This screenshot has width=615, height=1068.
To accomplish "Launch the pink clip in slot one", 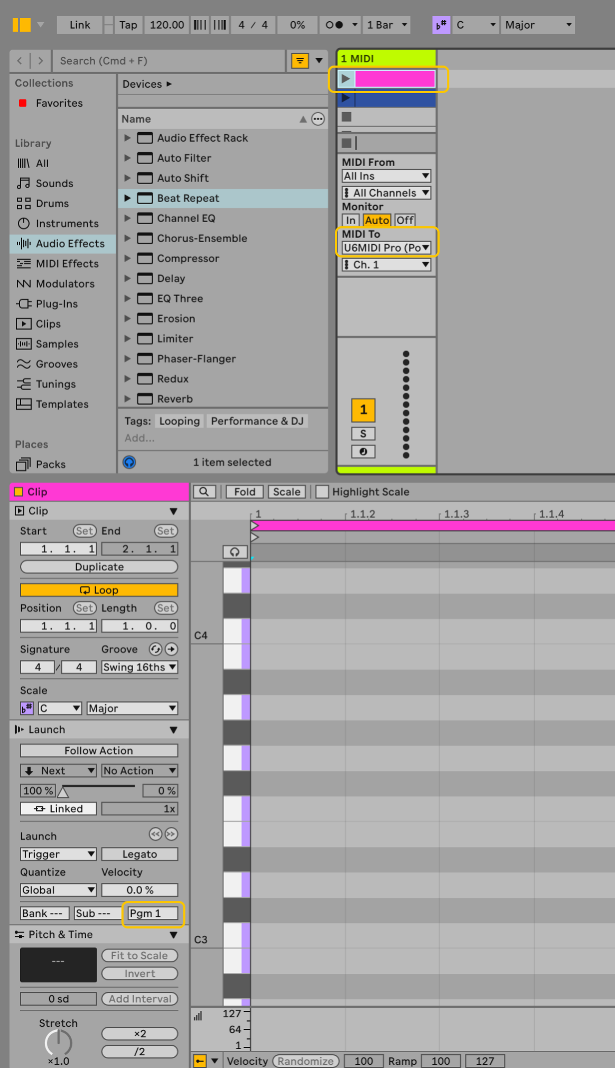I will (346, 79).
